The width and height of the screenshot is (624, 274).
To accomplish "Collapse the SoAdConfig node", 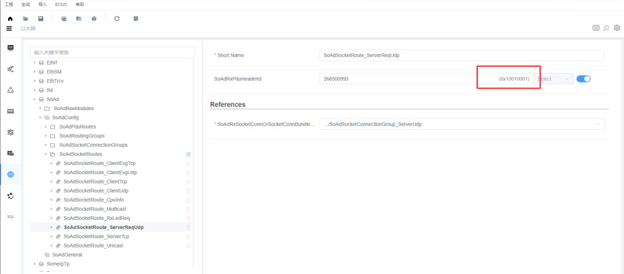I will 40,118.
